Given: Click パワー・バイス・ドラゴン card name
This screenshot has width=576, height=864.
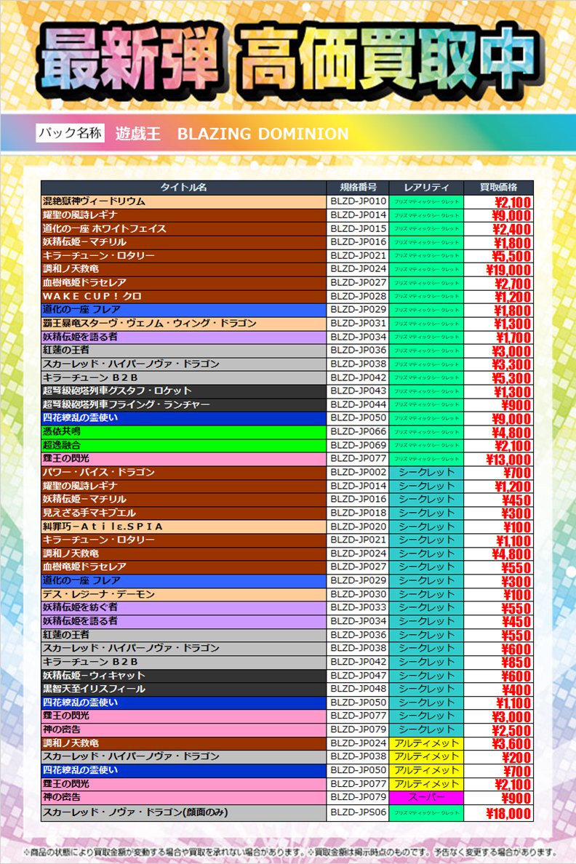Looking at the screenshot, I should coord(99,472).
